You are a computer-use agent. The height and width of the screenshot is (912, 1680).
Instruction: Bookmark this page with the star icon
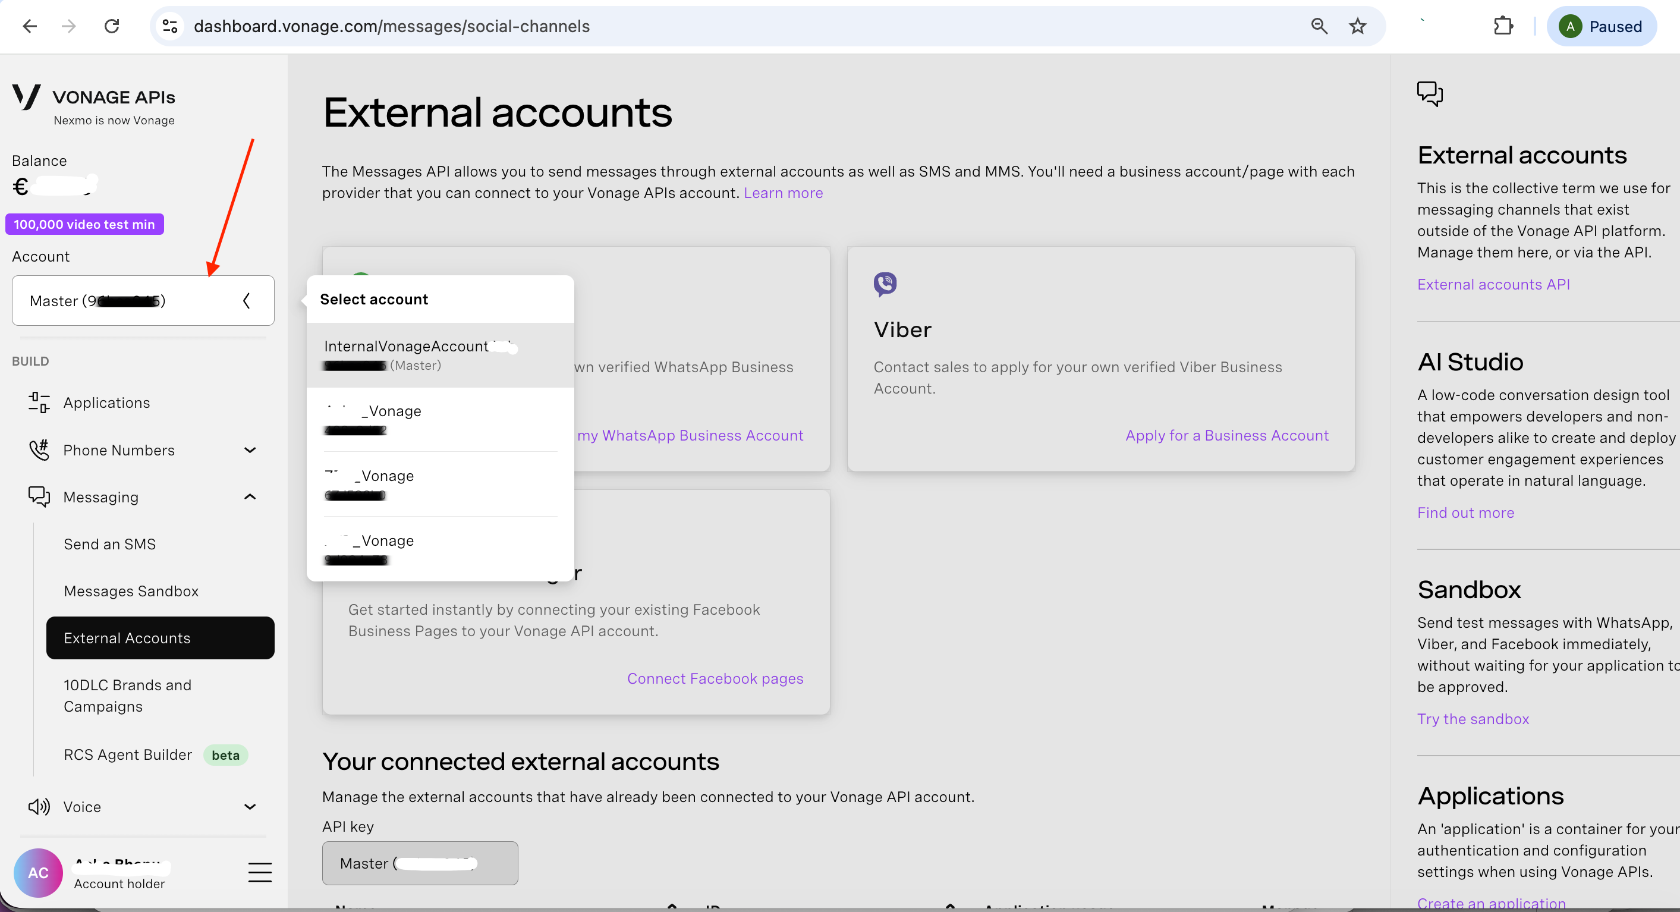coord(1358,26)
